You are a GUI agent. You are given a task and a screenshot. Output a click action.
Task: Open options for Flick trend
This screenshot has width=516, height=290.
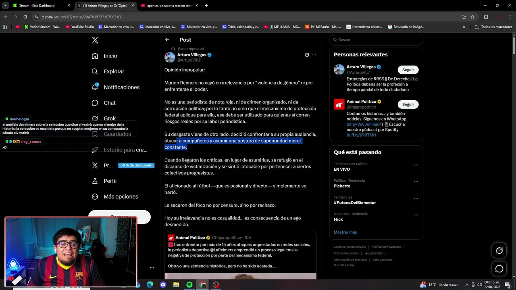(x=416, y=215)
